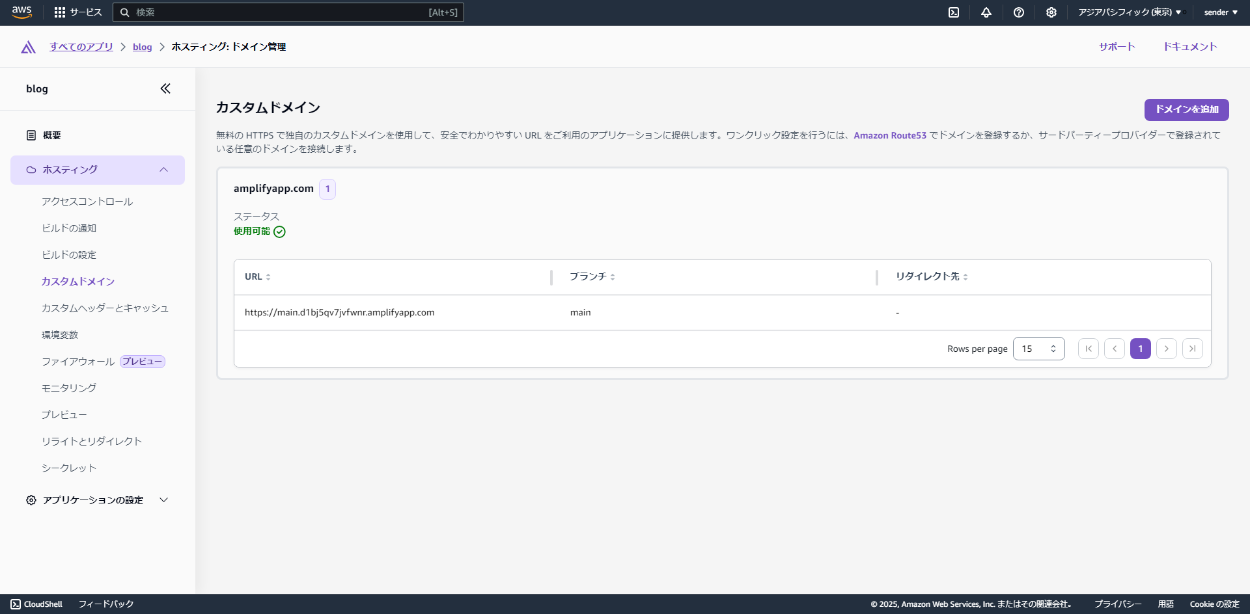
Task: Open the CloudShell icon in top bar
Action: [954, 12]
